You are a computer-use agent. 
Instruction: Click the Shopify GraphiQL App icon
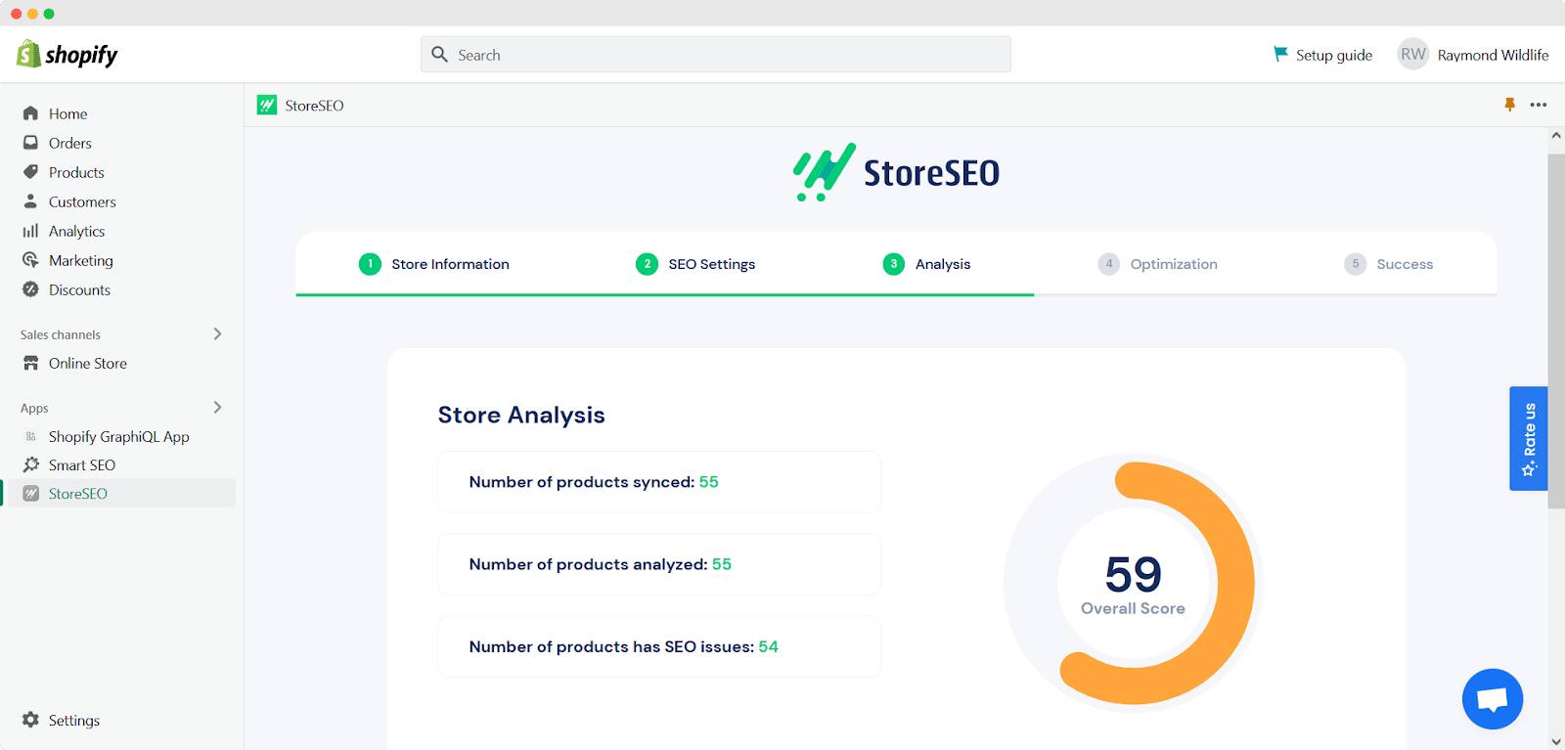tap(30, 436)
